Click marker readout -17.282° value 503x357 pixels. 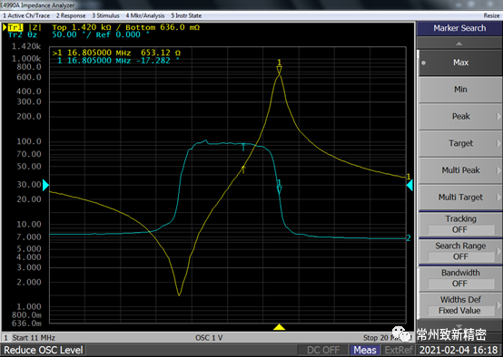coord(158,61)
